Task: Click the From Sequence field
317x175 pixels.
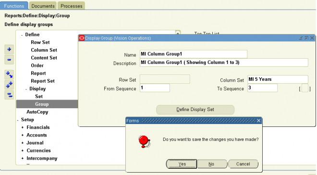Action: point(155,88)
